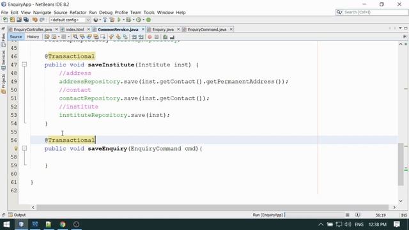The width and height of the screenshot is (409, 230).
Task: Collapse the saveInstitute method fold
Action: [x=24, y=64]
